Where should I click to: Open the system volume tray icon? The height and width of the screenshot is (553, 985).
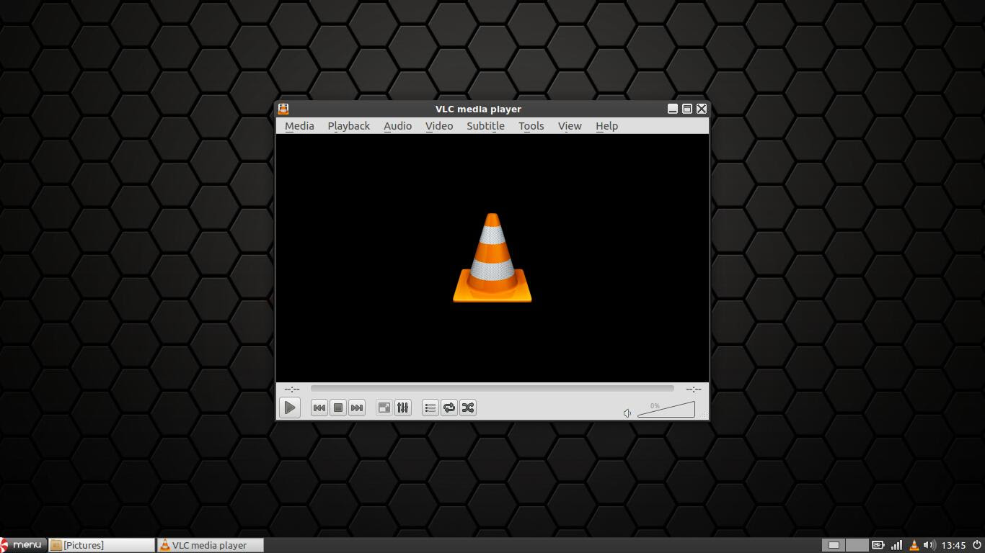click(929, 545)
